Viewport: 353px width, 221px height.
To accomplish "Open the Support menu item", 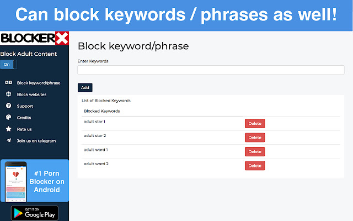I will tap(25, 106).
